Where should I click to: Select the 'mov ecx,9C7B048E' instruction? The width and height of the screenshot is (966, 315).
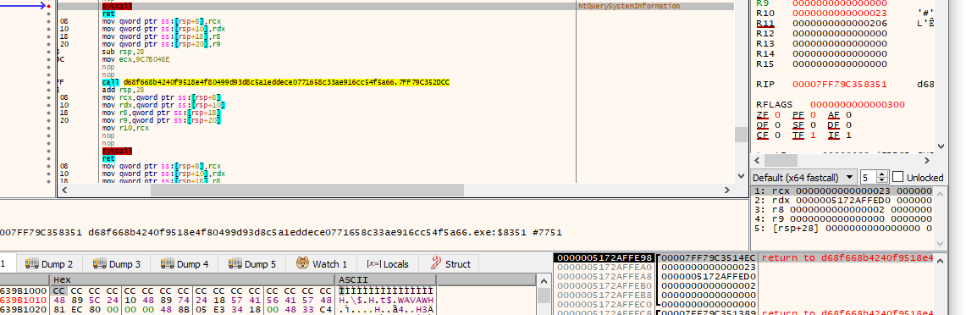pos(135,59)
